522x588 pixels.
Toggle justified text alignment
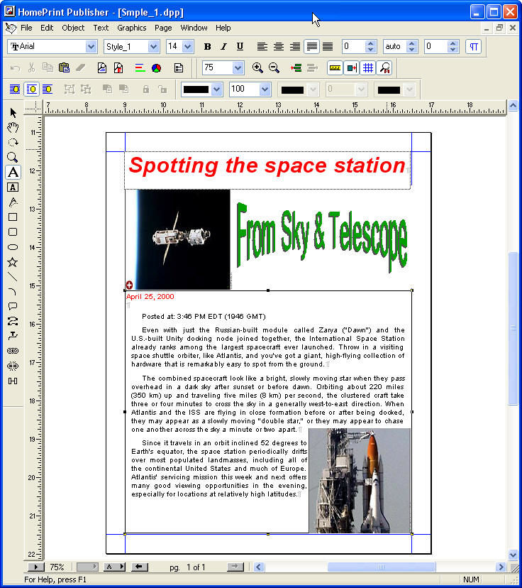(311, 46)
